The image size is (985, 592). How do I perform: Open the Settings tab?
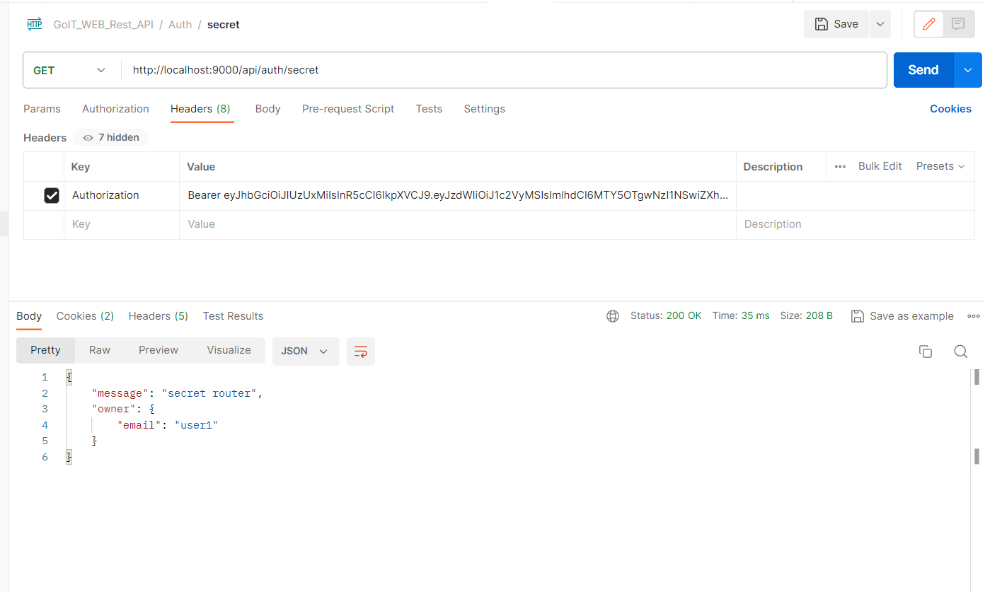pos(484,109)
